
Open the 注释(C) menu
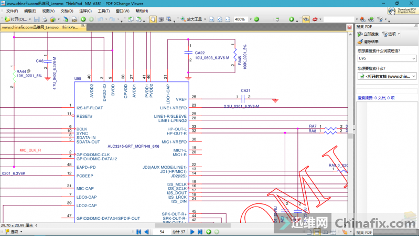(85, 11)
